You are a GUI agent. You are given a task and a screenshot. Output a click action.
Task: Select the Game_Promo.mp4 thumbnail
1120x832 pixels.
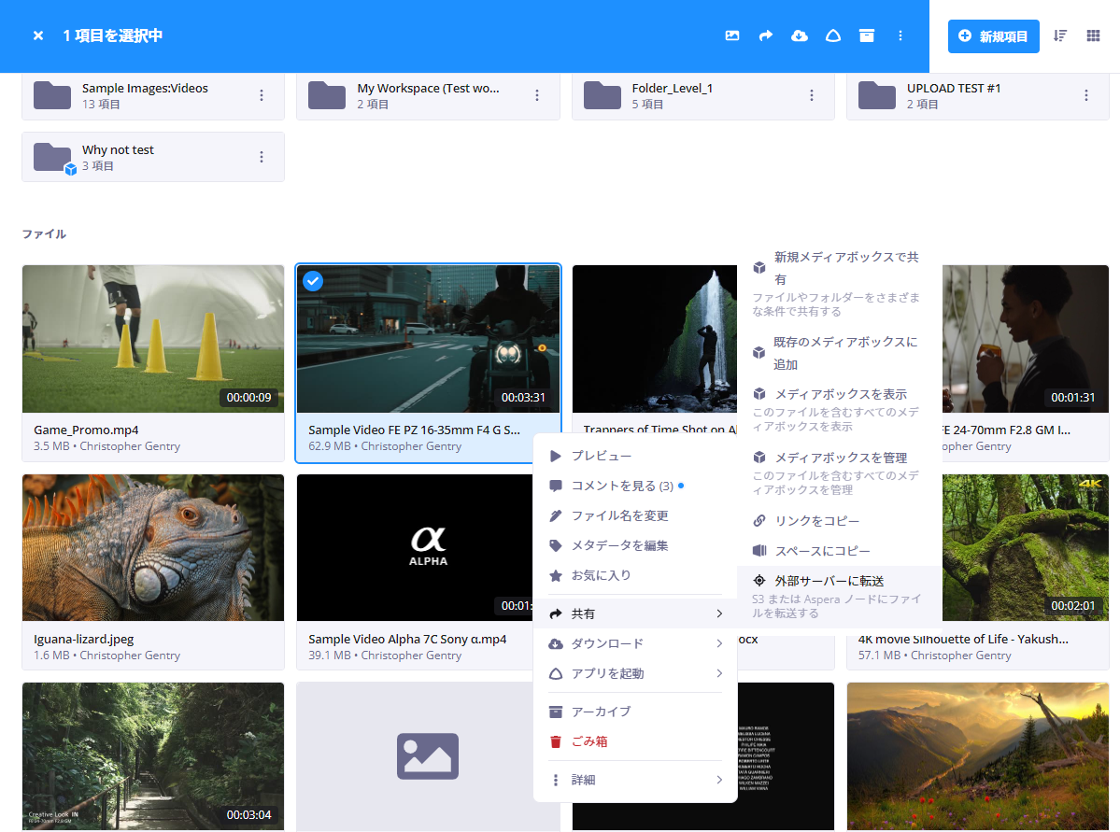click(x=153, y=339)
